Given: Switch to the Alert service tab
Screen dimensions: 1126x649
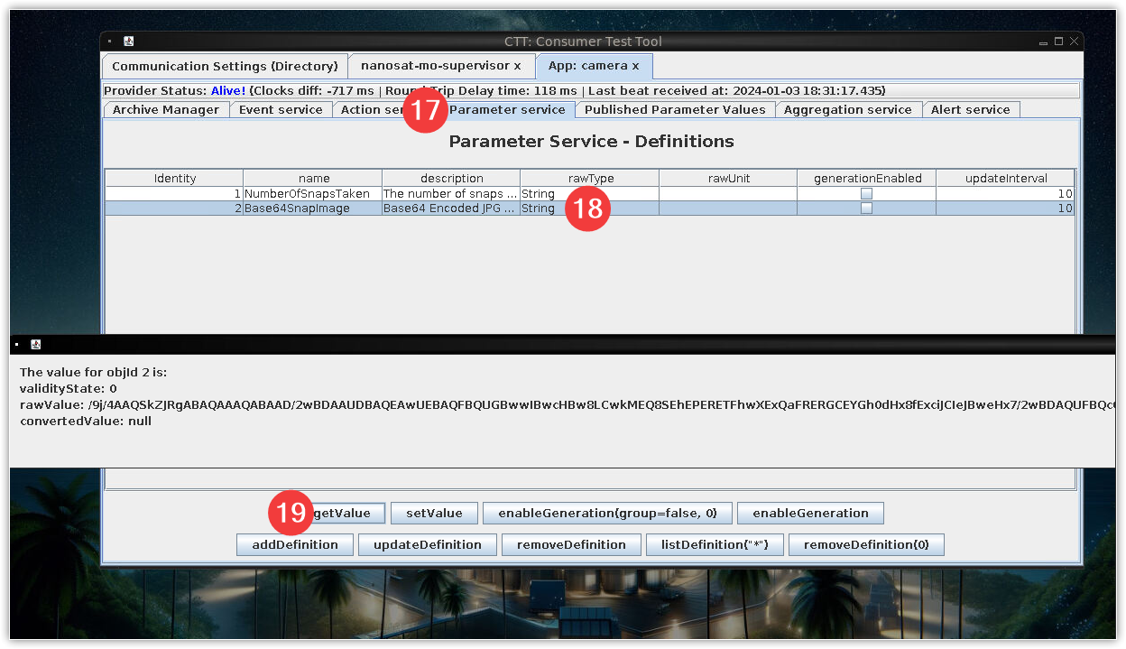Looking at the screenshot, I should pos(970,109).
